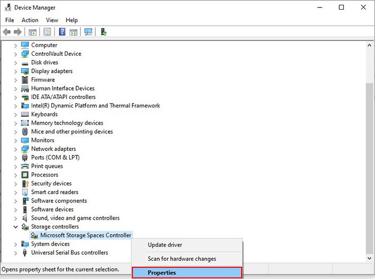
Task: Expand the Processors chevron
Action: (16, 175)
